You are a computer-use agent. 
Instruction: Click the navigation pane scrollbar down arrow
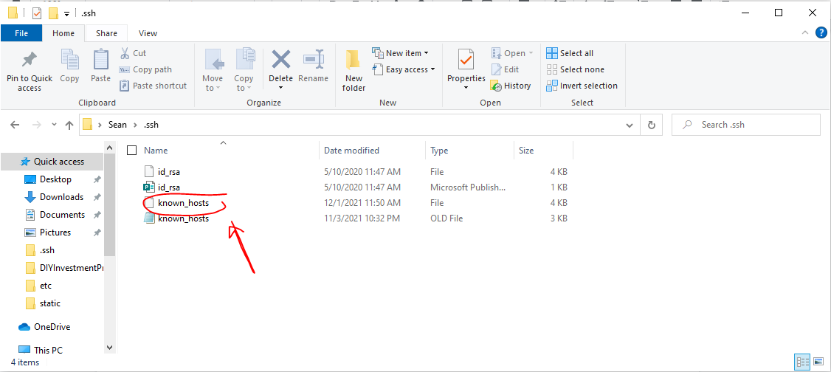click(110, 348)
